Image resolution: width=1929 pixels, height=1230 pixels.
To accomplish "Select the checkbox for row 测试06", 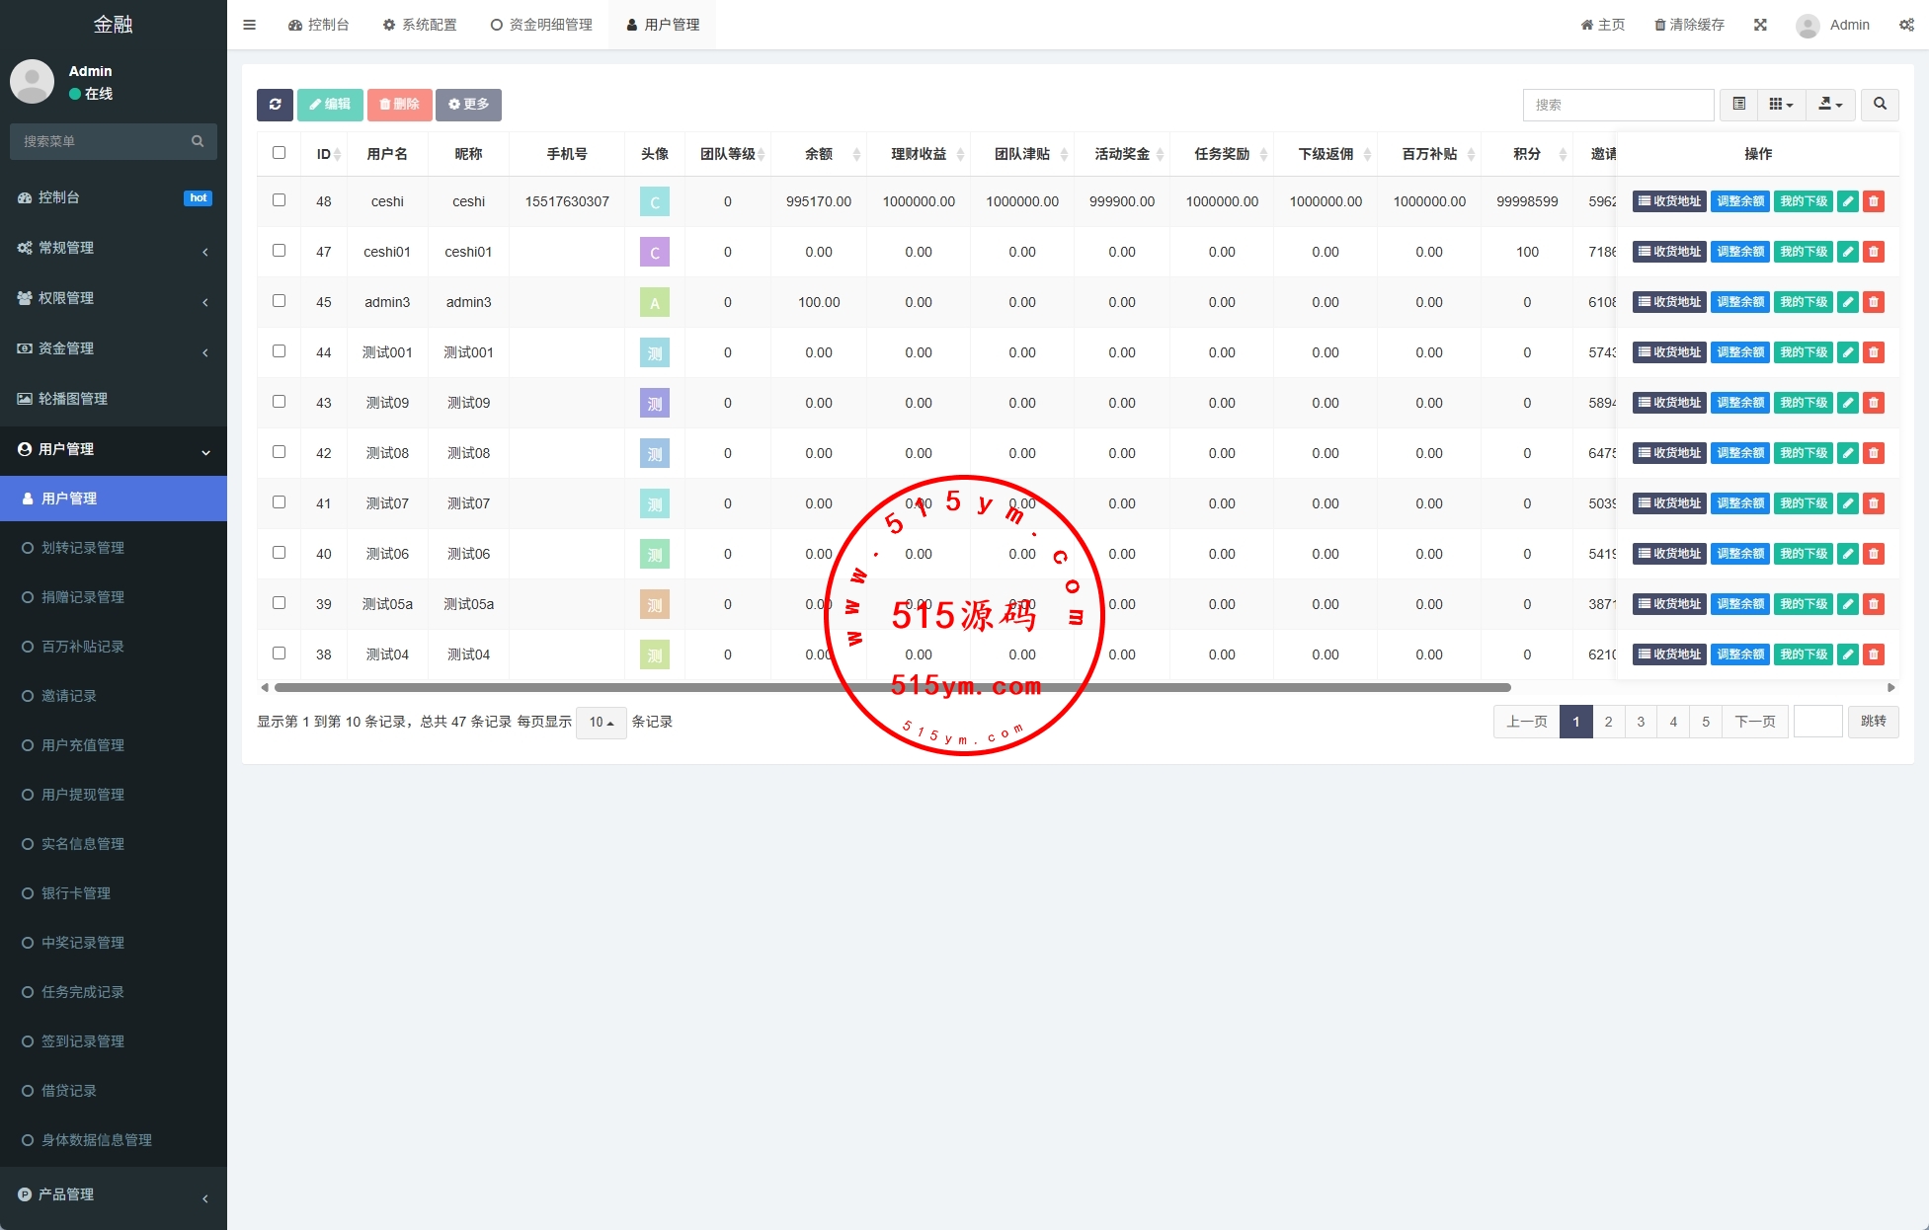I will [x=279, y=553].
